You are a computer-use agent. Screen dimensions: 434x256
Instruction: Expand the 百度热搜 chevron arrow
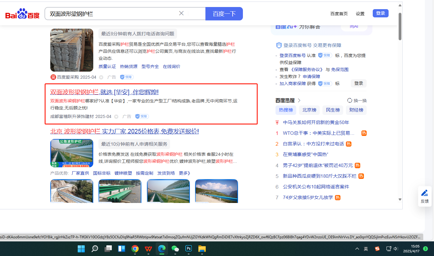(x=299, y=101)
